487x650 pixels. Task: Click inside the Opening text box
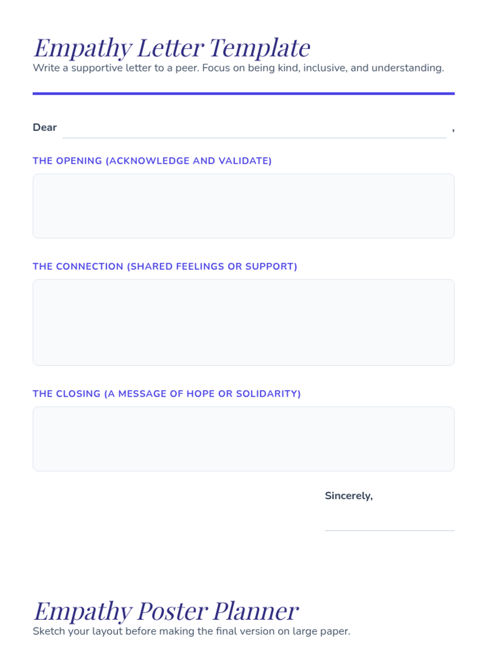click(x=243, y=206)
